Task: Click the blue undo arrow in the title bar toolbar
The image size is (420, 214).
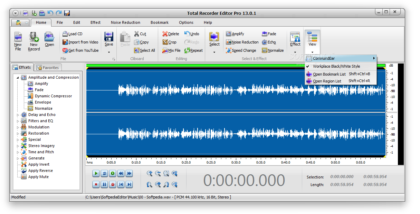Action: pyautogui.click(x=50, y=13)
